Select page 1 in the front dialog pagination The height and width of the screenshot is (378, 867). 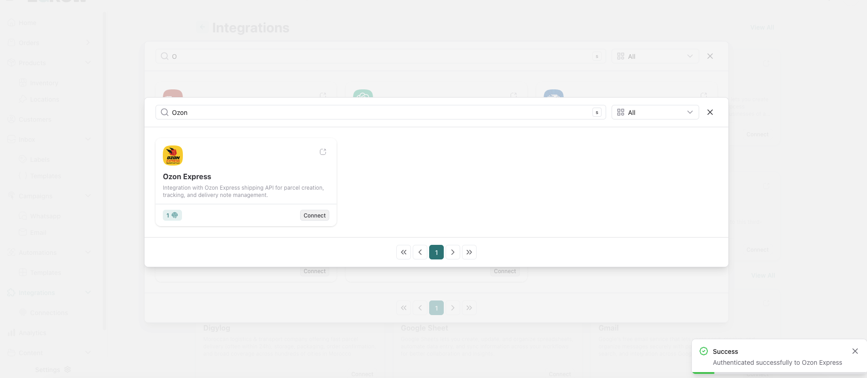point(436,252)
